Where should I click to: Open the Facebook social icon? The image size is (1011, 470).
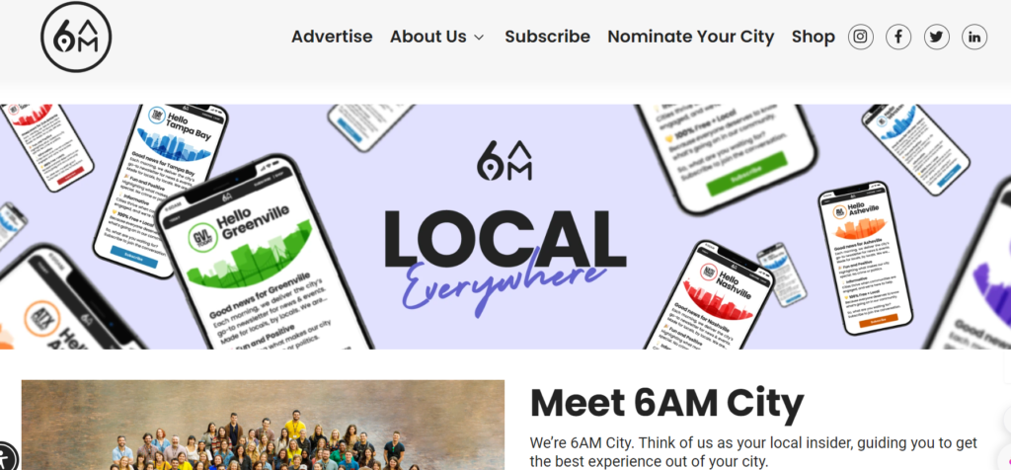point(898,37)
